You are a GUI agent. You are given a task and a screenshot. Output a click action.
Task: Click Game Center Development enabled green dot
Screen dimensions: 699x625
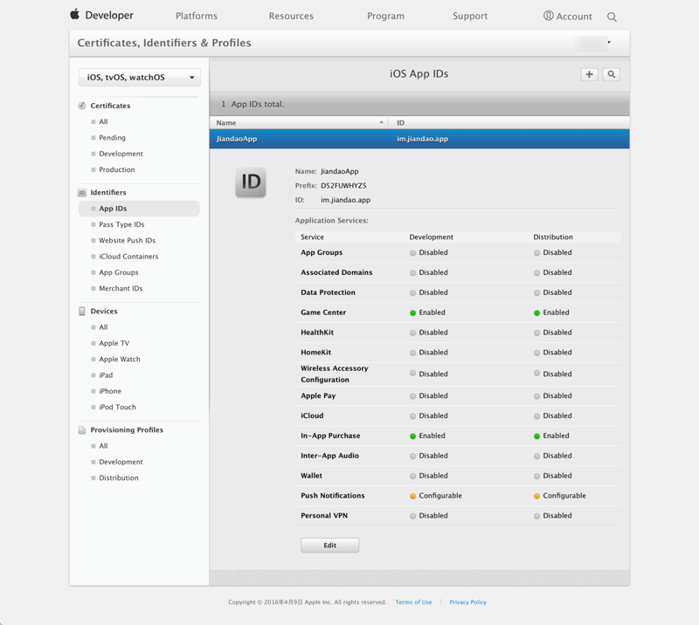[412, 312]
